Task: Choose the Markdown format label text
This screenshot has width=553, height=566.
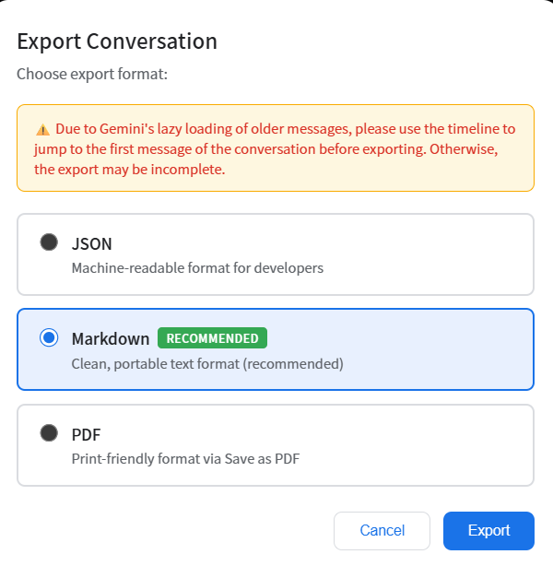Action: [x=111, y=338]
